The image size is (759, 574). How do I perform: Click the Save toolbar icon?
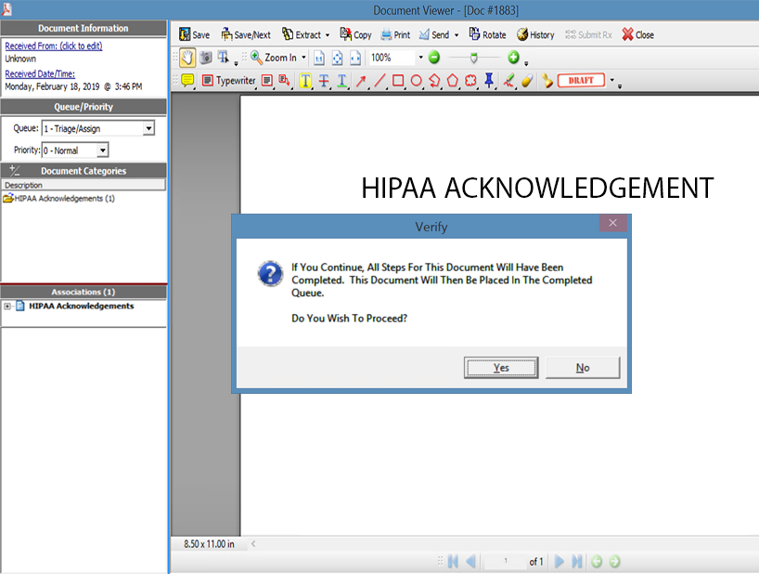tap(194, 35)
